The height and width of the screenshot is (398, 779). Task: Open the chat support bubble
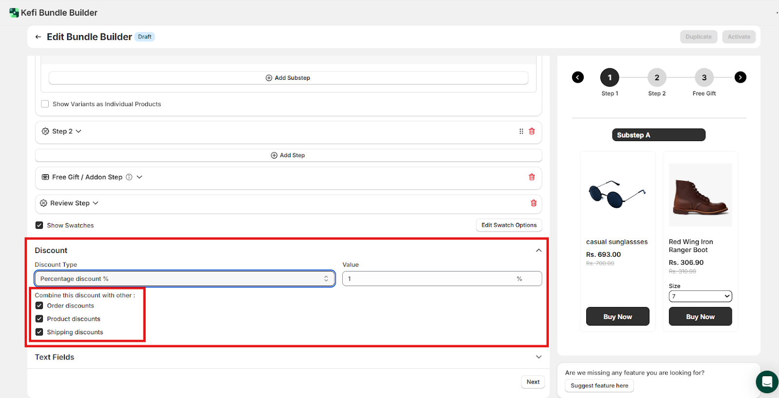[767, 382]
